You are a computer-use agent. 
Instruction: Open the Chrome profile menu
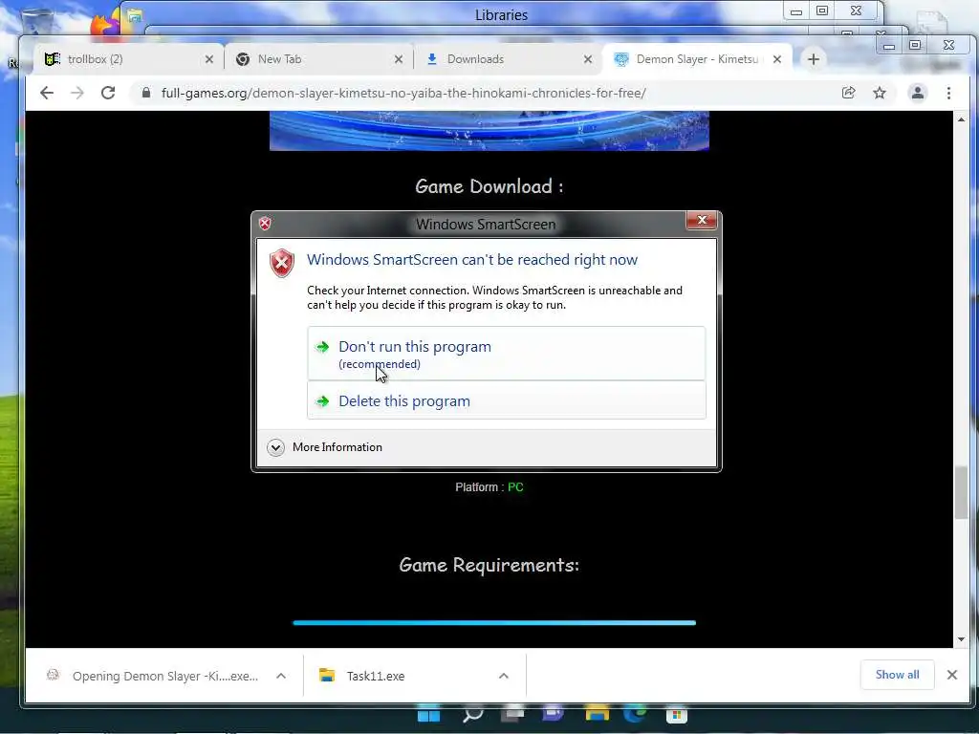click(x=917, y=93)
